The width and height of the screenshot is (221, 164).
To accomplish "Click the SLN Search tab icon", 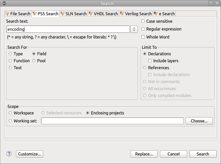I will [62, 14].
